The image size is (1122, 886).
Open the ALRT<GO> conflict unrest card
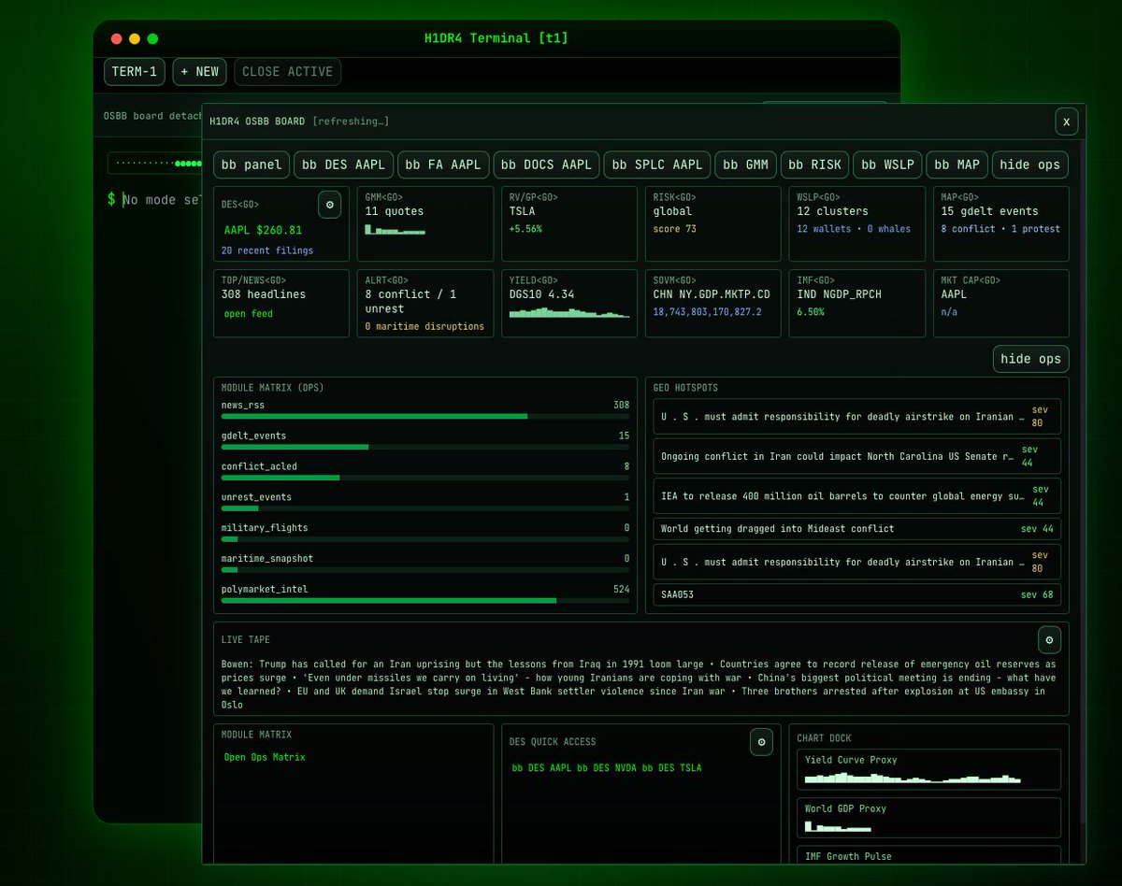(425, 303)
